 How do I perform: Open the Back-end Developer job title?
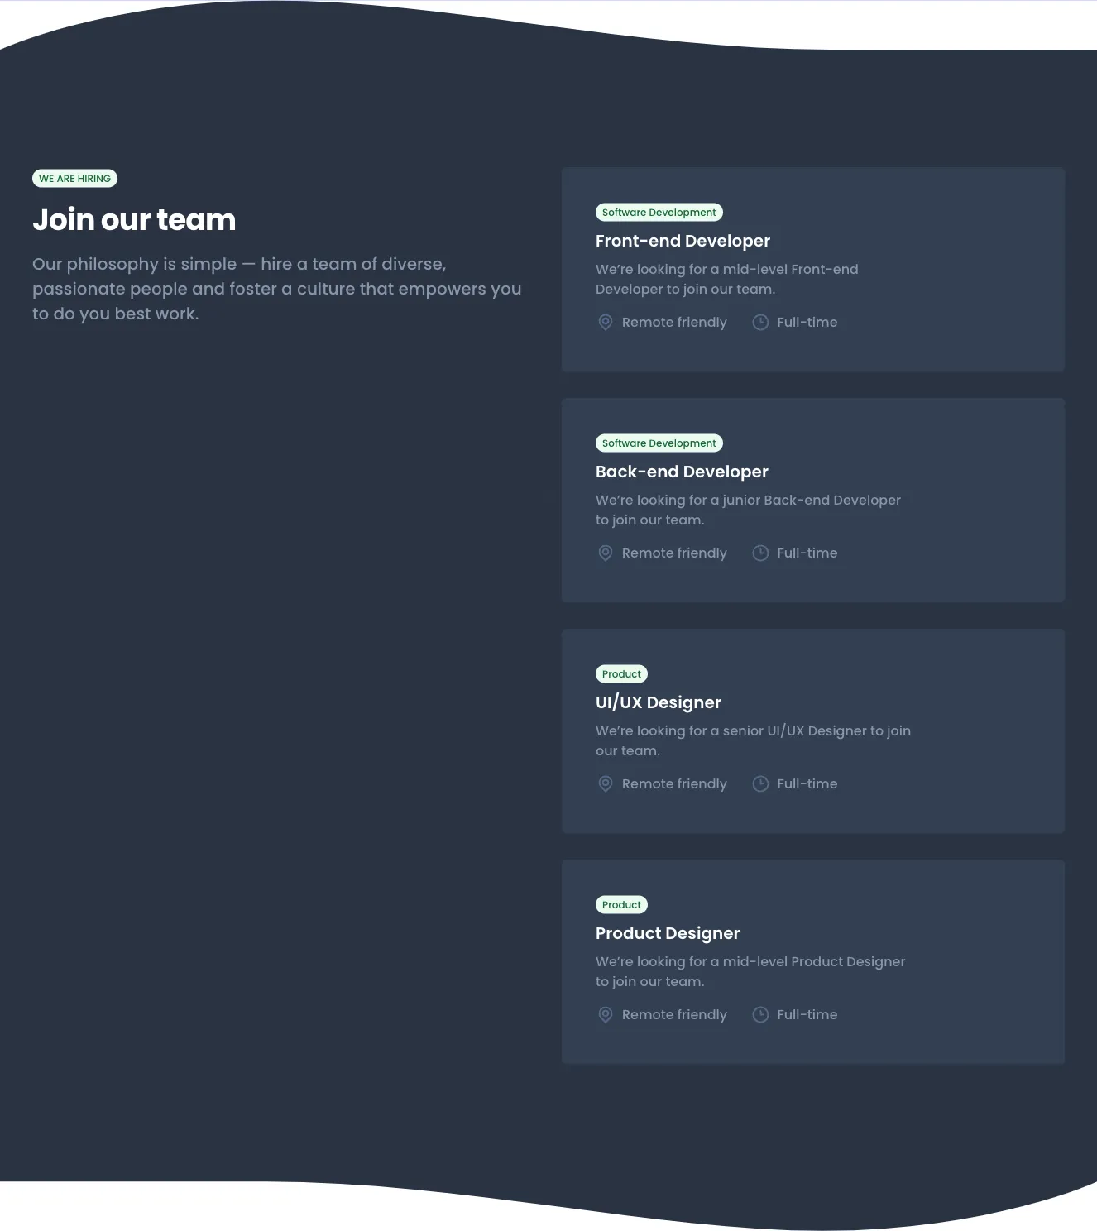tap(682, 472)
